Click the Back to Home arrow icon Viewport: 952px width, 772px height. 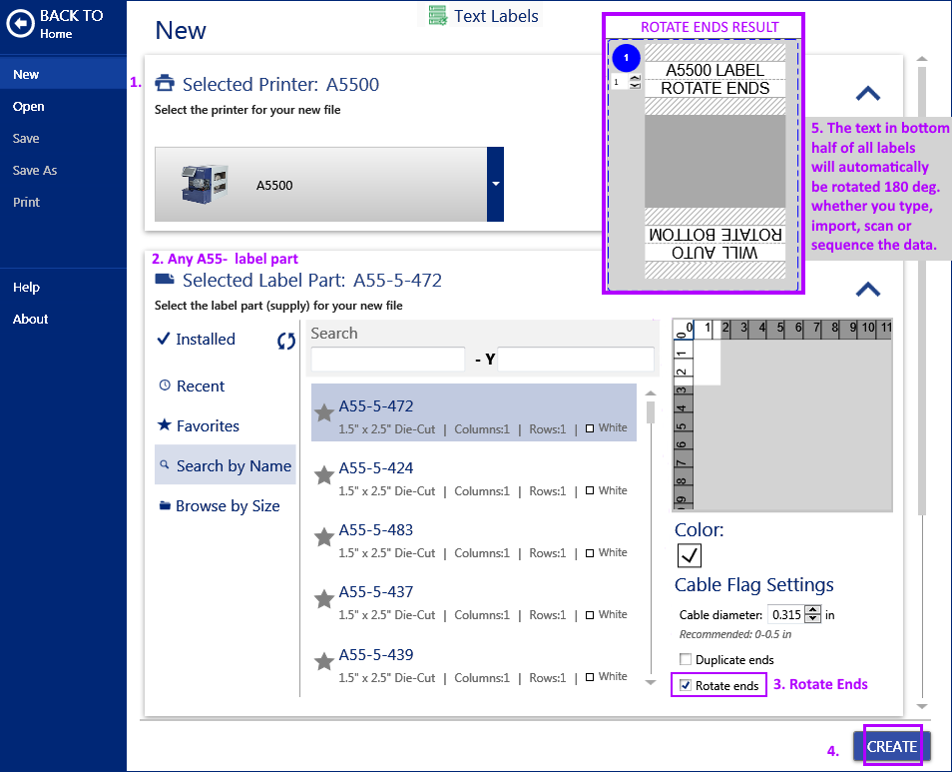(21, 24)
